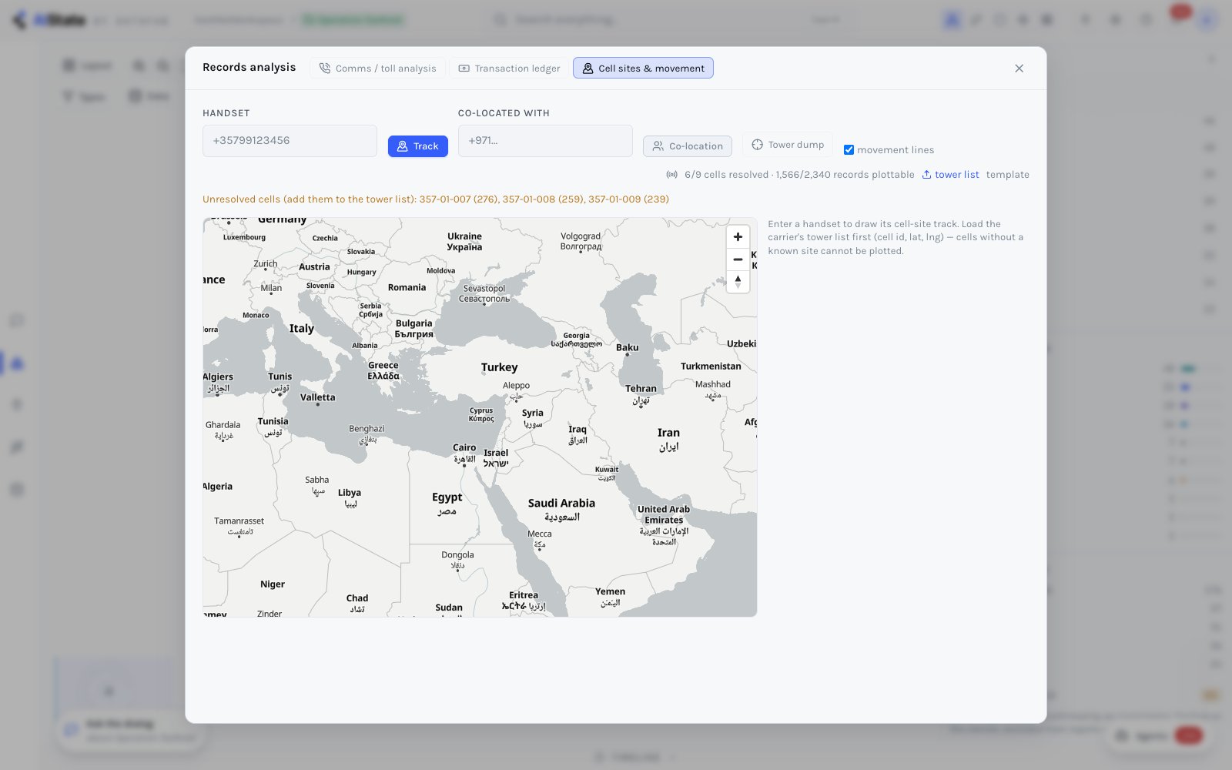Download the tower list template

1007,175
